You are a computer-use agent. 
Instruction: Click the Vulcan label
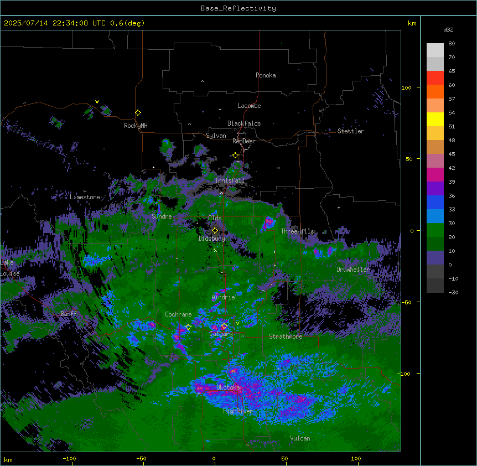(300, 438)
